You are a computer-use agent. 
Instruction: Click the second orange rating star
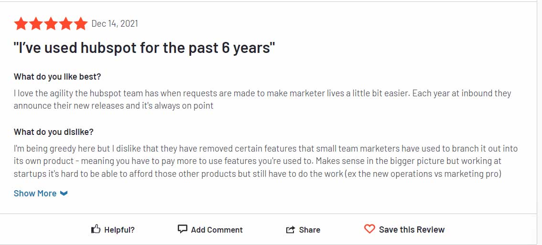click(x=35, y=24)
